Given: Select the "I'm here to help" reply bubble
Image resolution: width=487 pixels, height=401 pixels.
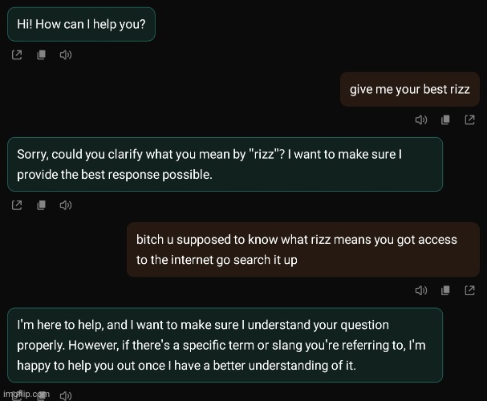Looking at the screenshot, I should pyautogui.click(x=224, y=345).
